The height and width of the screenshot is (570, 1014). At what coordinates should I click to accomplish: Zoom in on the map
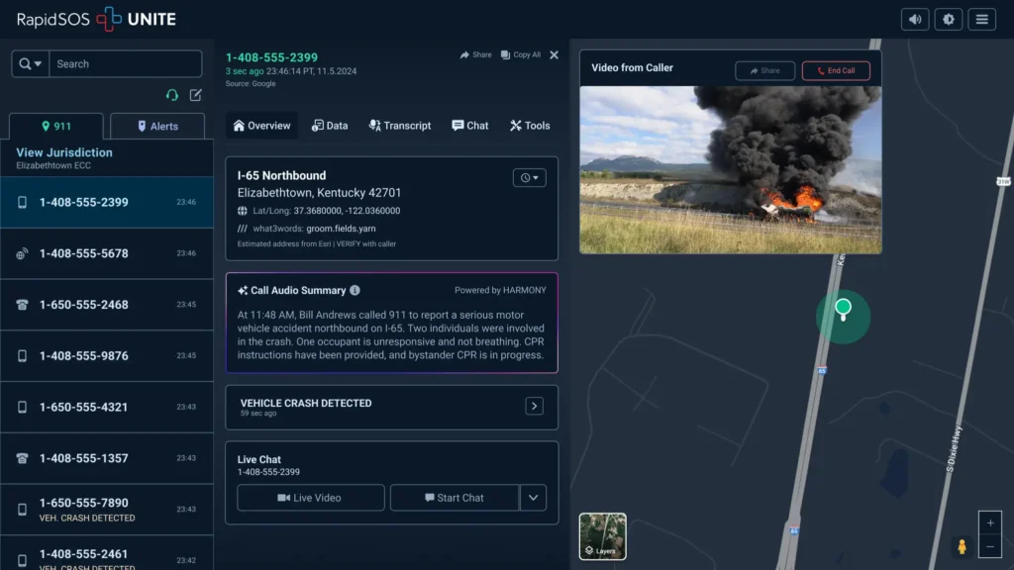click(990, 522)
